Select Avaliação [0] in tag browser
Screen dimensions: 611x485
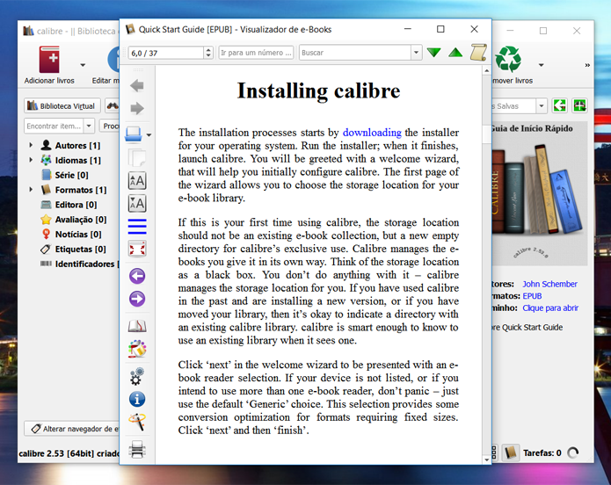click(x=81, y=220)
